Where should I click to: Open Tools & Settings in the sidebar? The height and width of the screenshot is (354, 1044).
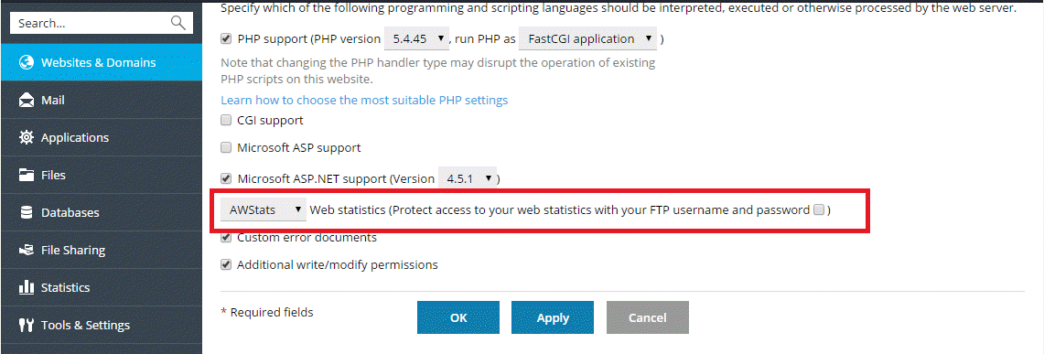102,326
